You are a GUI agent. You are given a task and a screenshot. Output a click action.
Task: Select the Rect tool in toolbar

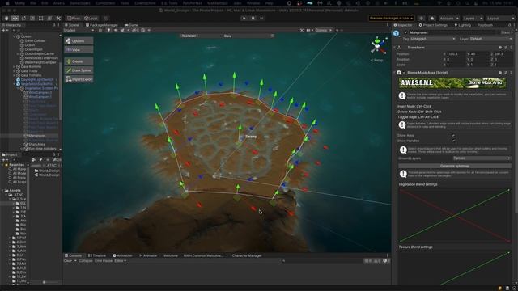pyautogui.click(x=41, y=19)
